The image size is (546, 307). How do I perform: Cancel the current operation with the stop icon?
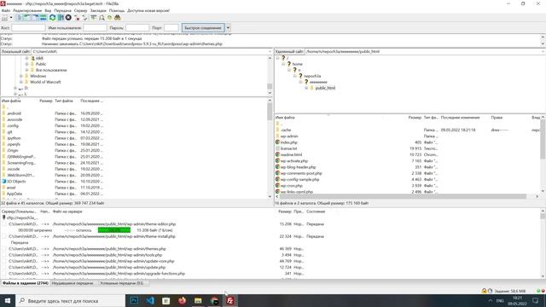68,17
